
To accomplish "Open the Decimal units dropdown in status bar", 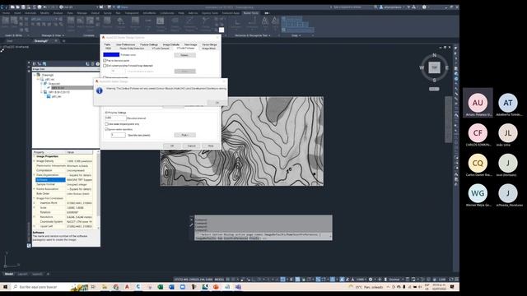I will coord(395,280).
